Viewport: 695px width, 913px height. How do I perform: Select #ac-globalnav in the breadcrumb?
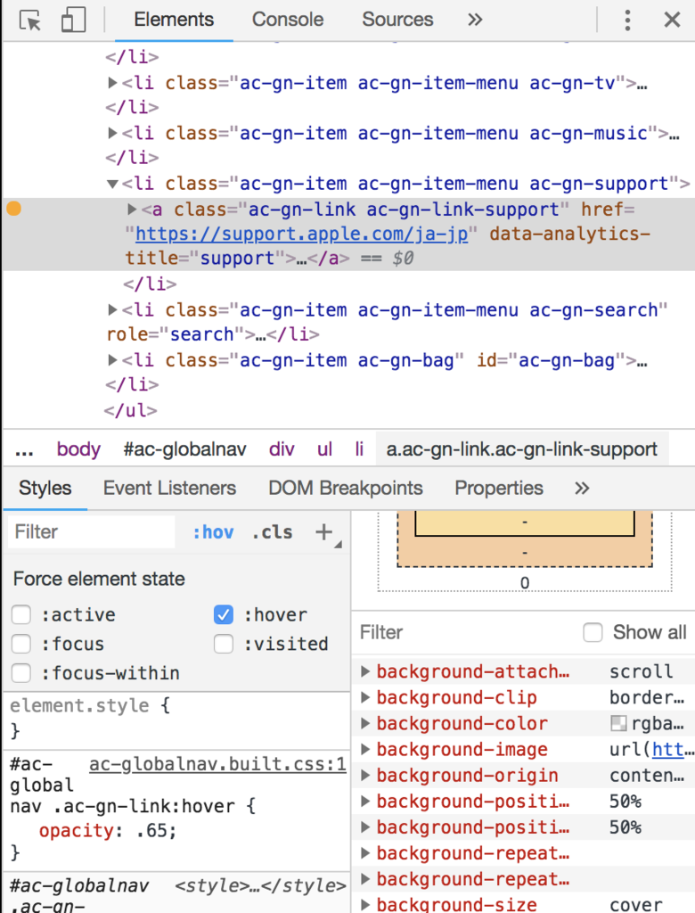click(x=184, y=449)
